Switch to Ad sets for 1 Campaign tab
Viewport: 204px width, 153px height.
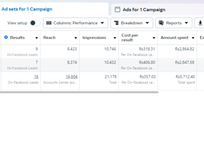(27, 9)
